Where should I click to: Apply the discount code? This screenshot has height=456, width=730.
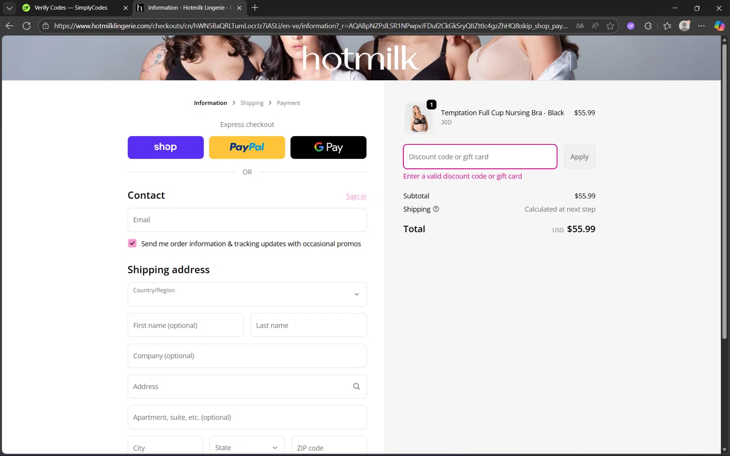point(580,157)
